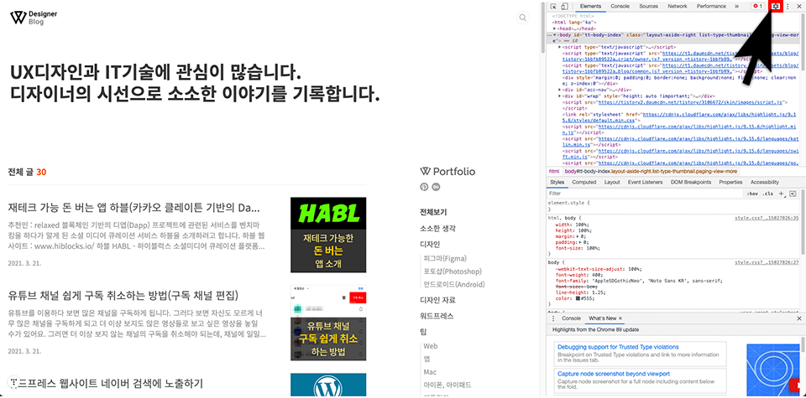This screenshot has height=398, width=806.
Task: Select the Layout tab
Action: coord(612,183)
